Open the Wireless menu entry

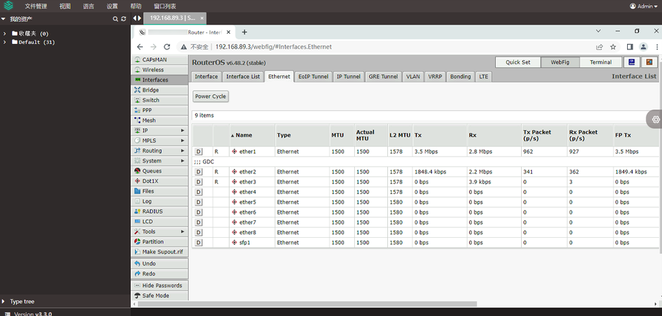(159, 70)
